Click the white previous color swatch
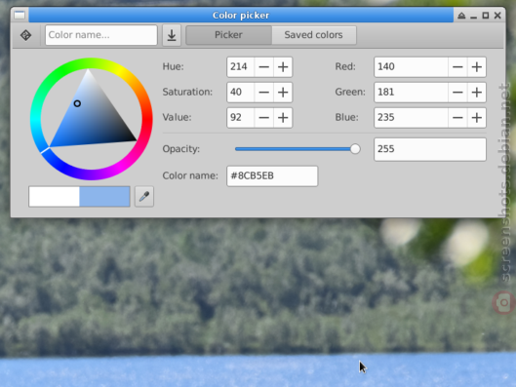Viewport: 516px width, 387px height. click(55, 197)
